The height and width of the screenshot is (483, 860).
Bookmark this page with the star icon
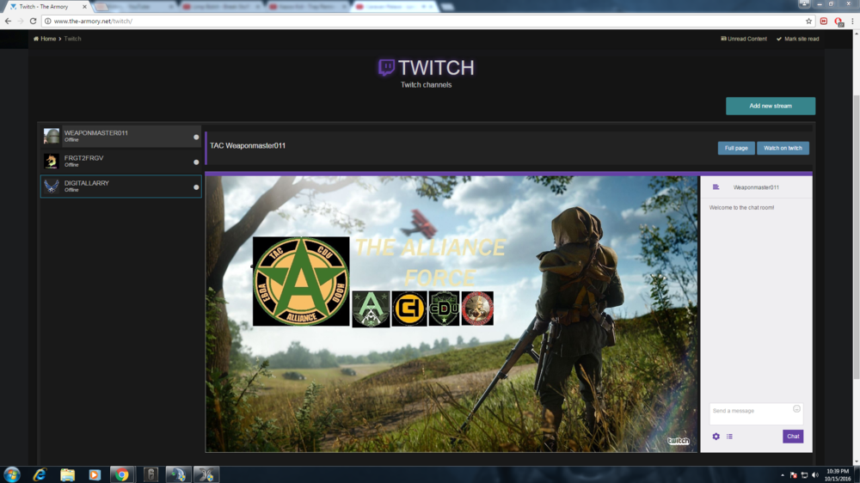808,21
